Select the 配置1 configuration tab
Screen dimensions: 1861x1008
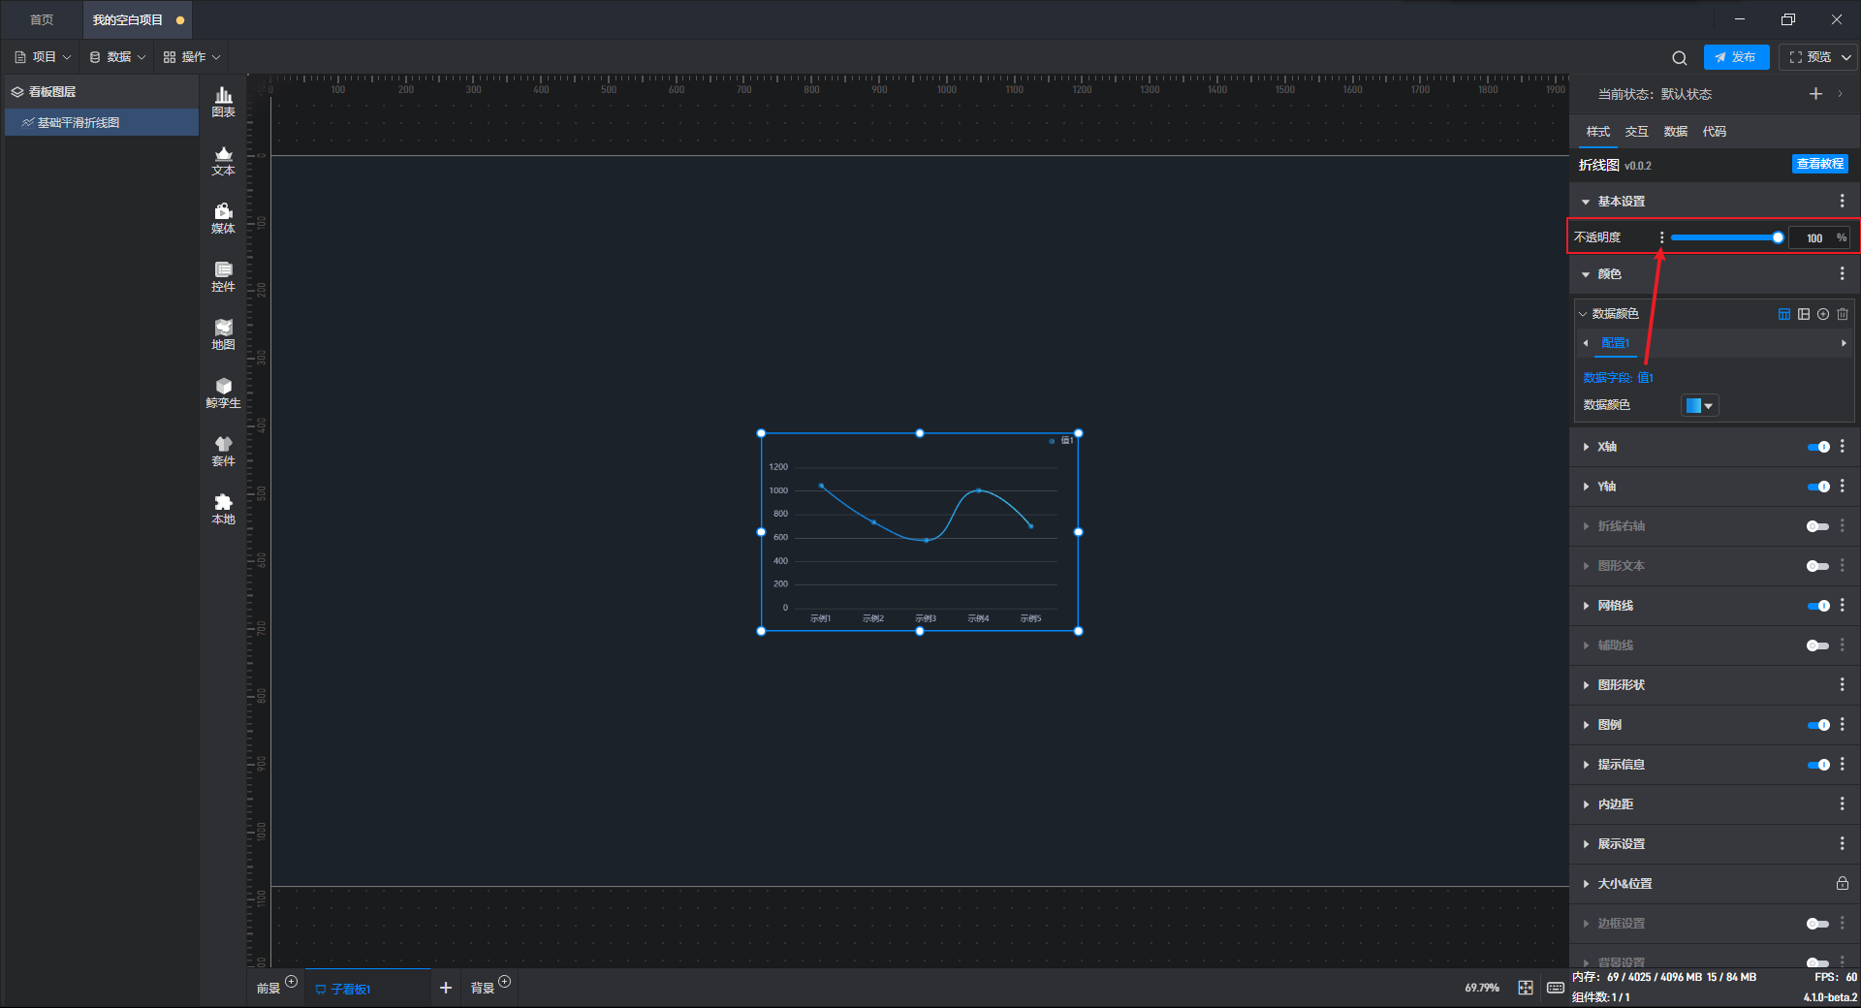[1615, 343]
